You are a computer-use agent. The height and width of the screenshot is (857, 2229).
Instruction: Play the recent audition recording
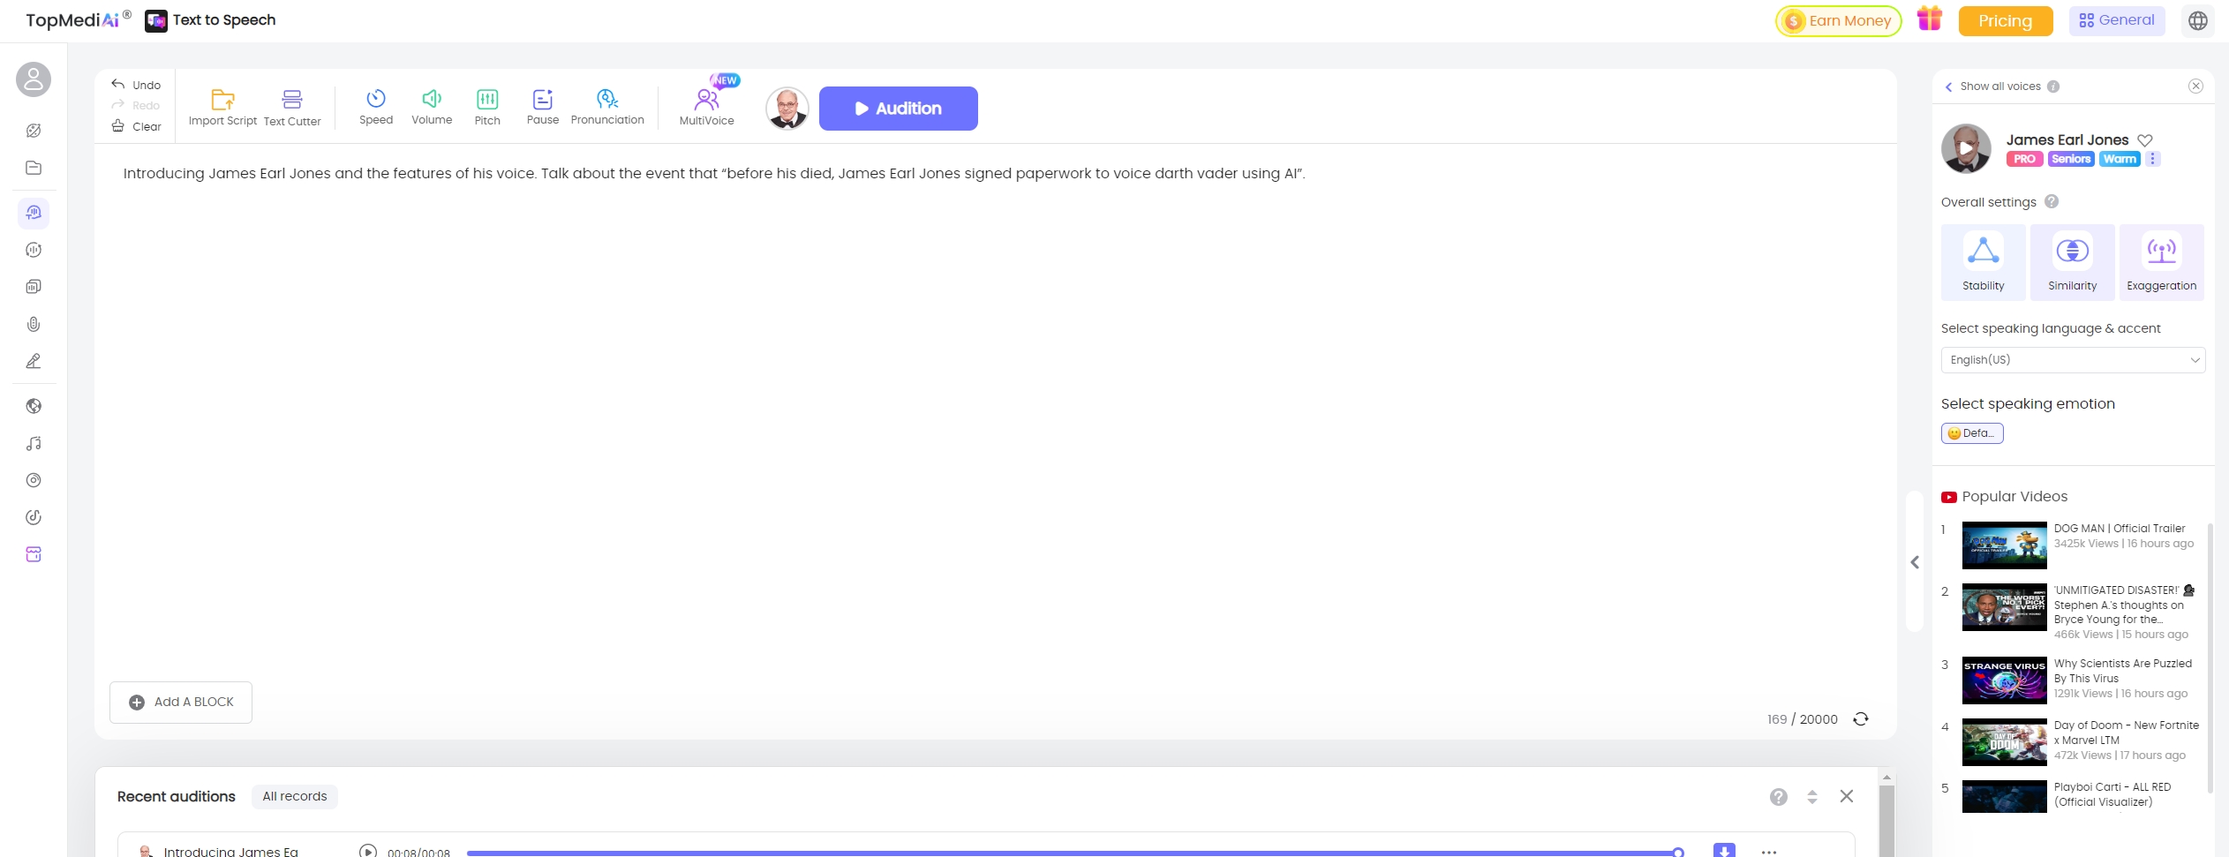tap(368, 852)
